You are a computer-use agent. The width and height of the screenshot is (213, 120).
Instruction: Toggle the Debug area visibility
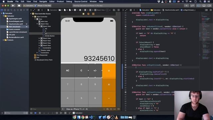click(204, 6)
